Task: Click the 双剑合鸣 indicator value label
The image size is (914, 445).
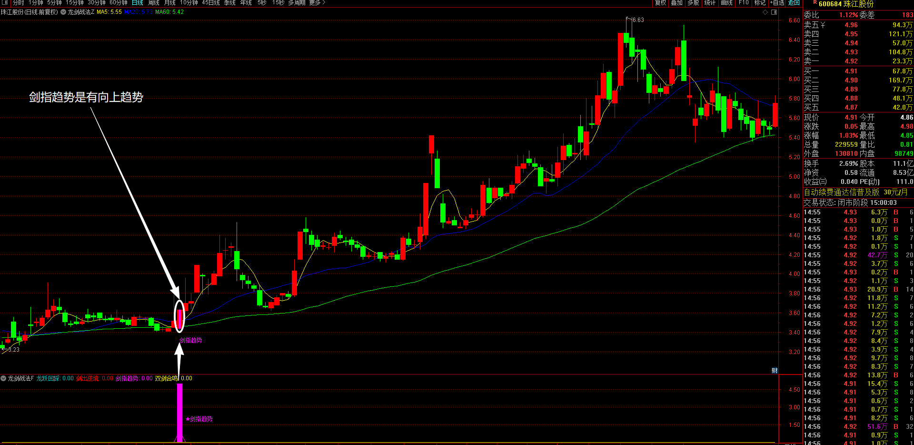Action: [174, 378]
